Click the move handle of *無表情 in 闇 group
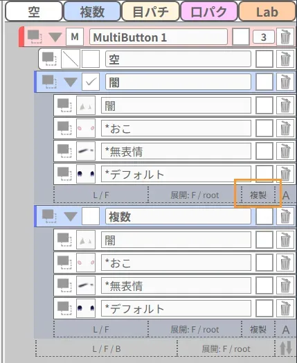This screenshot has height=363, width=297. 64,151
